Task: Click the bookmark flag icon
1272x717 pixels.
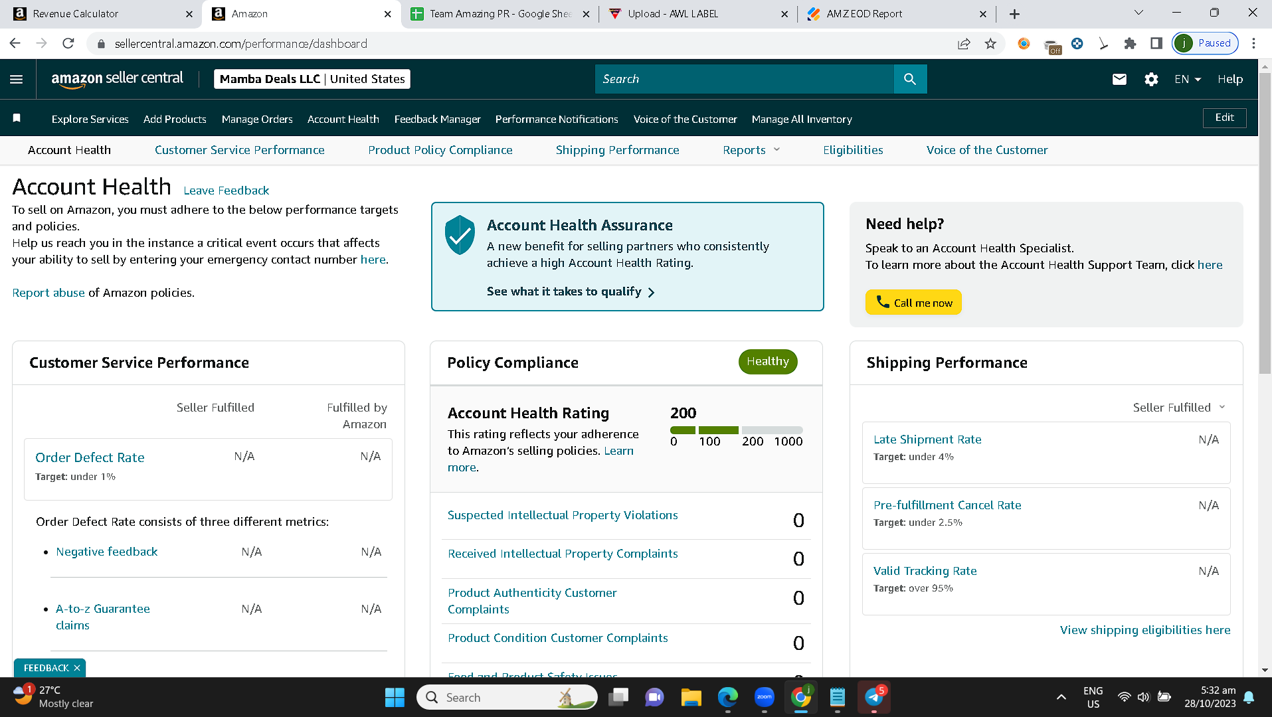Action: pyautogui.click(x=17, y=118)
